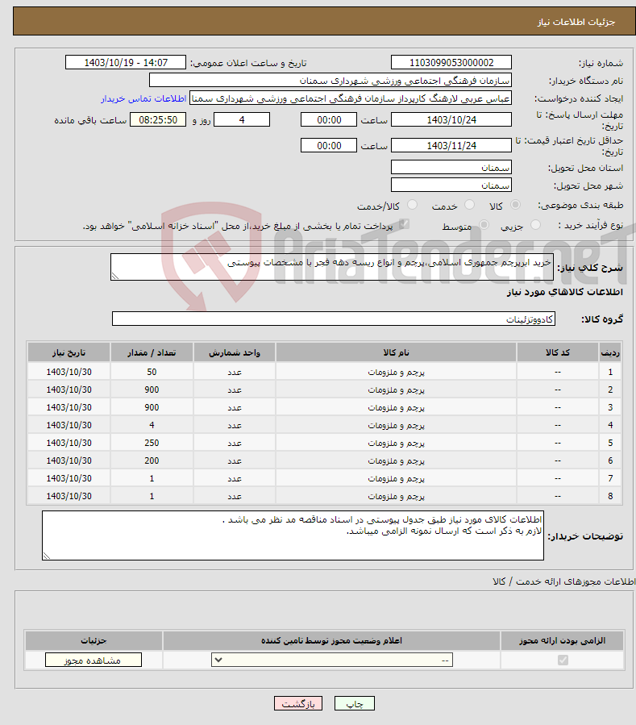Click the need number field 1103099053000002

point(451,62)
